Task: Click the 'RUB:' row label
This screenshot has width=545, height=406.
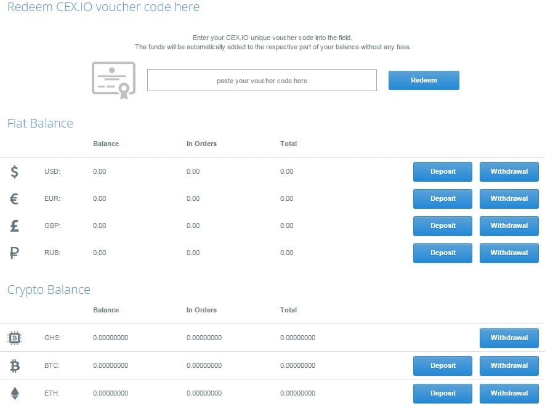Action: click(52, 253)
